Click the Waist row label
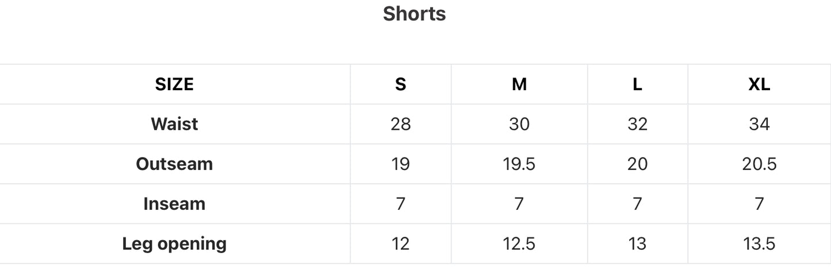The height and width of the screenshot is (274, 831). pyautogui.click(x=174, y=124)
